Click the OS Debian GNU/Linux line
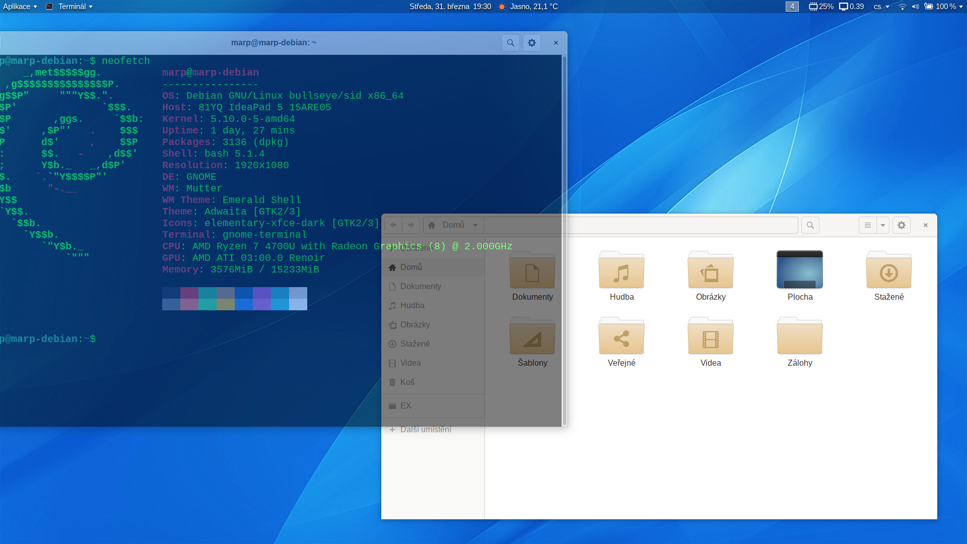Screen dimensions: 967x544 click(x=283, y=96)
